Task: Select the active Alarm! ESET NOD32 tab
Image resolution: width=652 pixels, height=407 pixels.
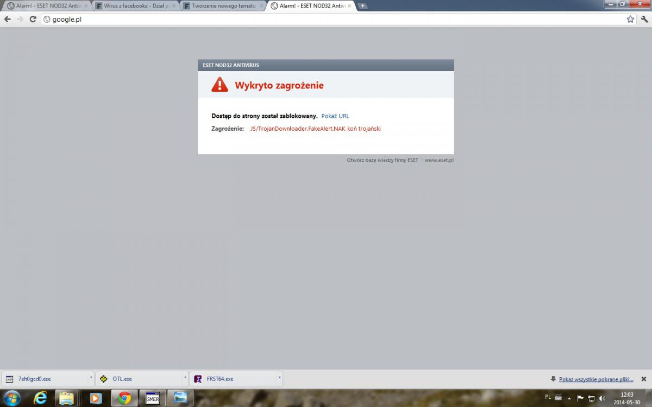Action: (310, 6)
